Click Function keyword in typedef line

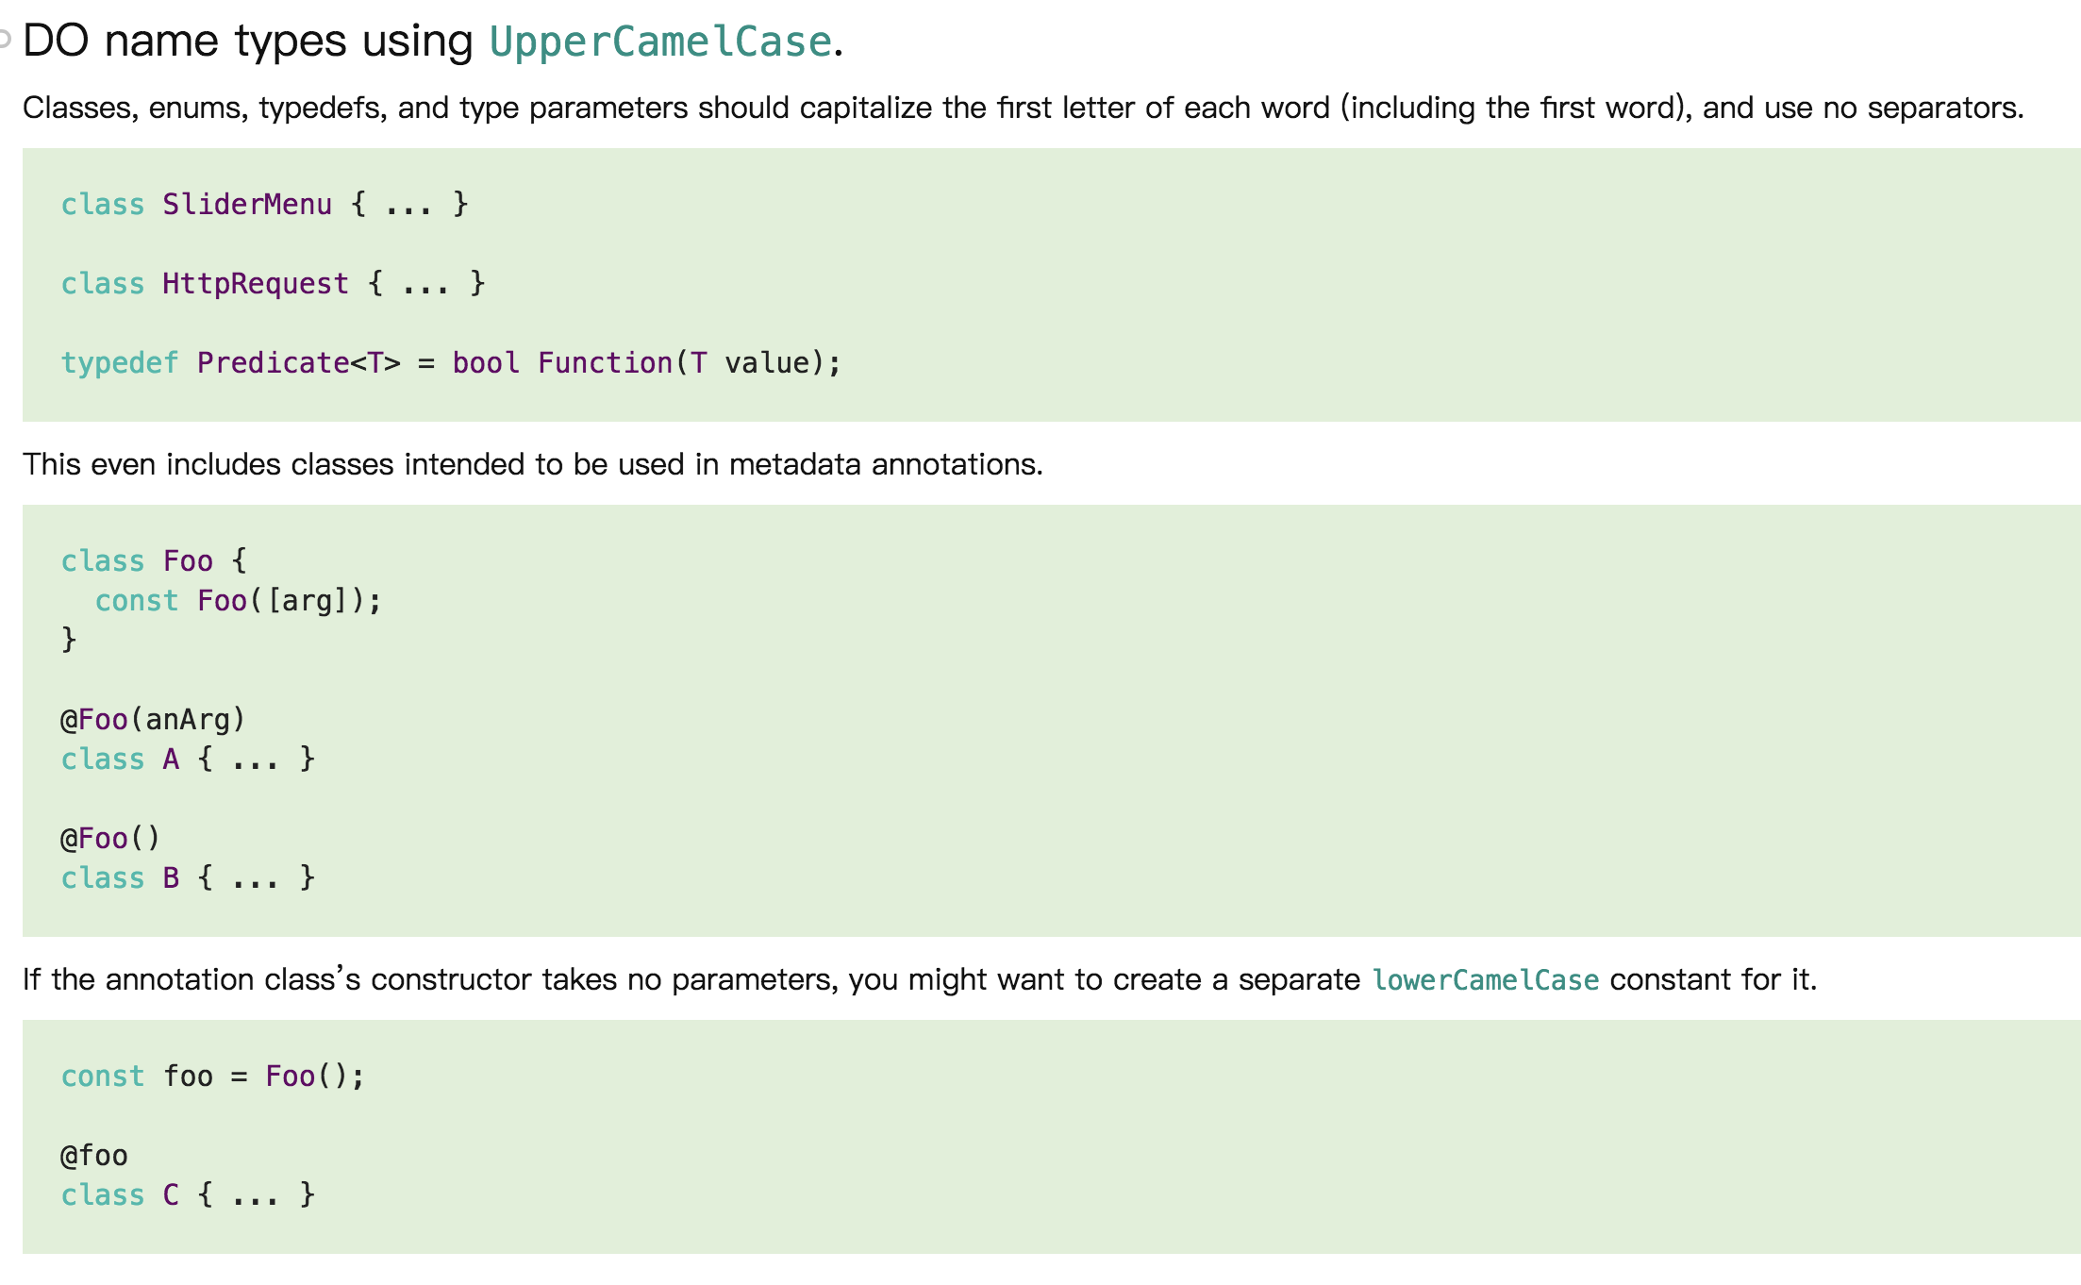605,363
